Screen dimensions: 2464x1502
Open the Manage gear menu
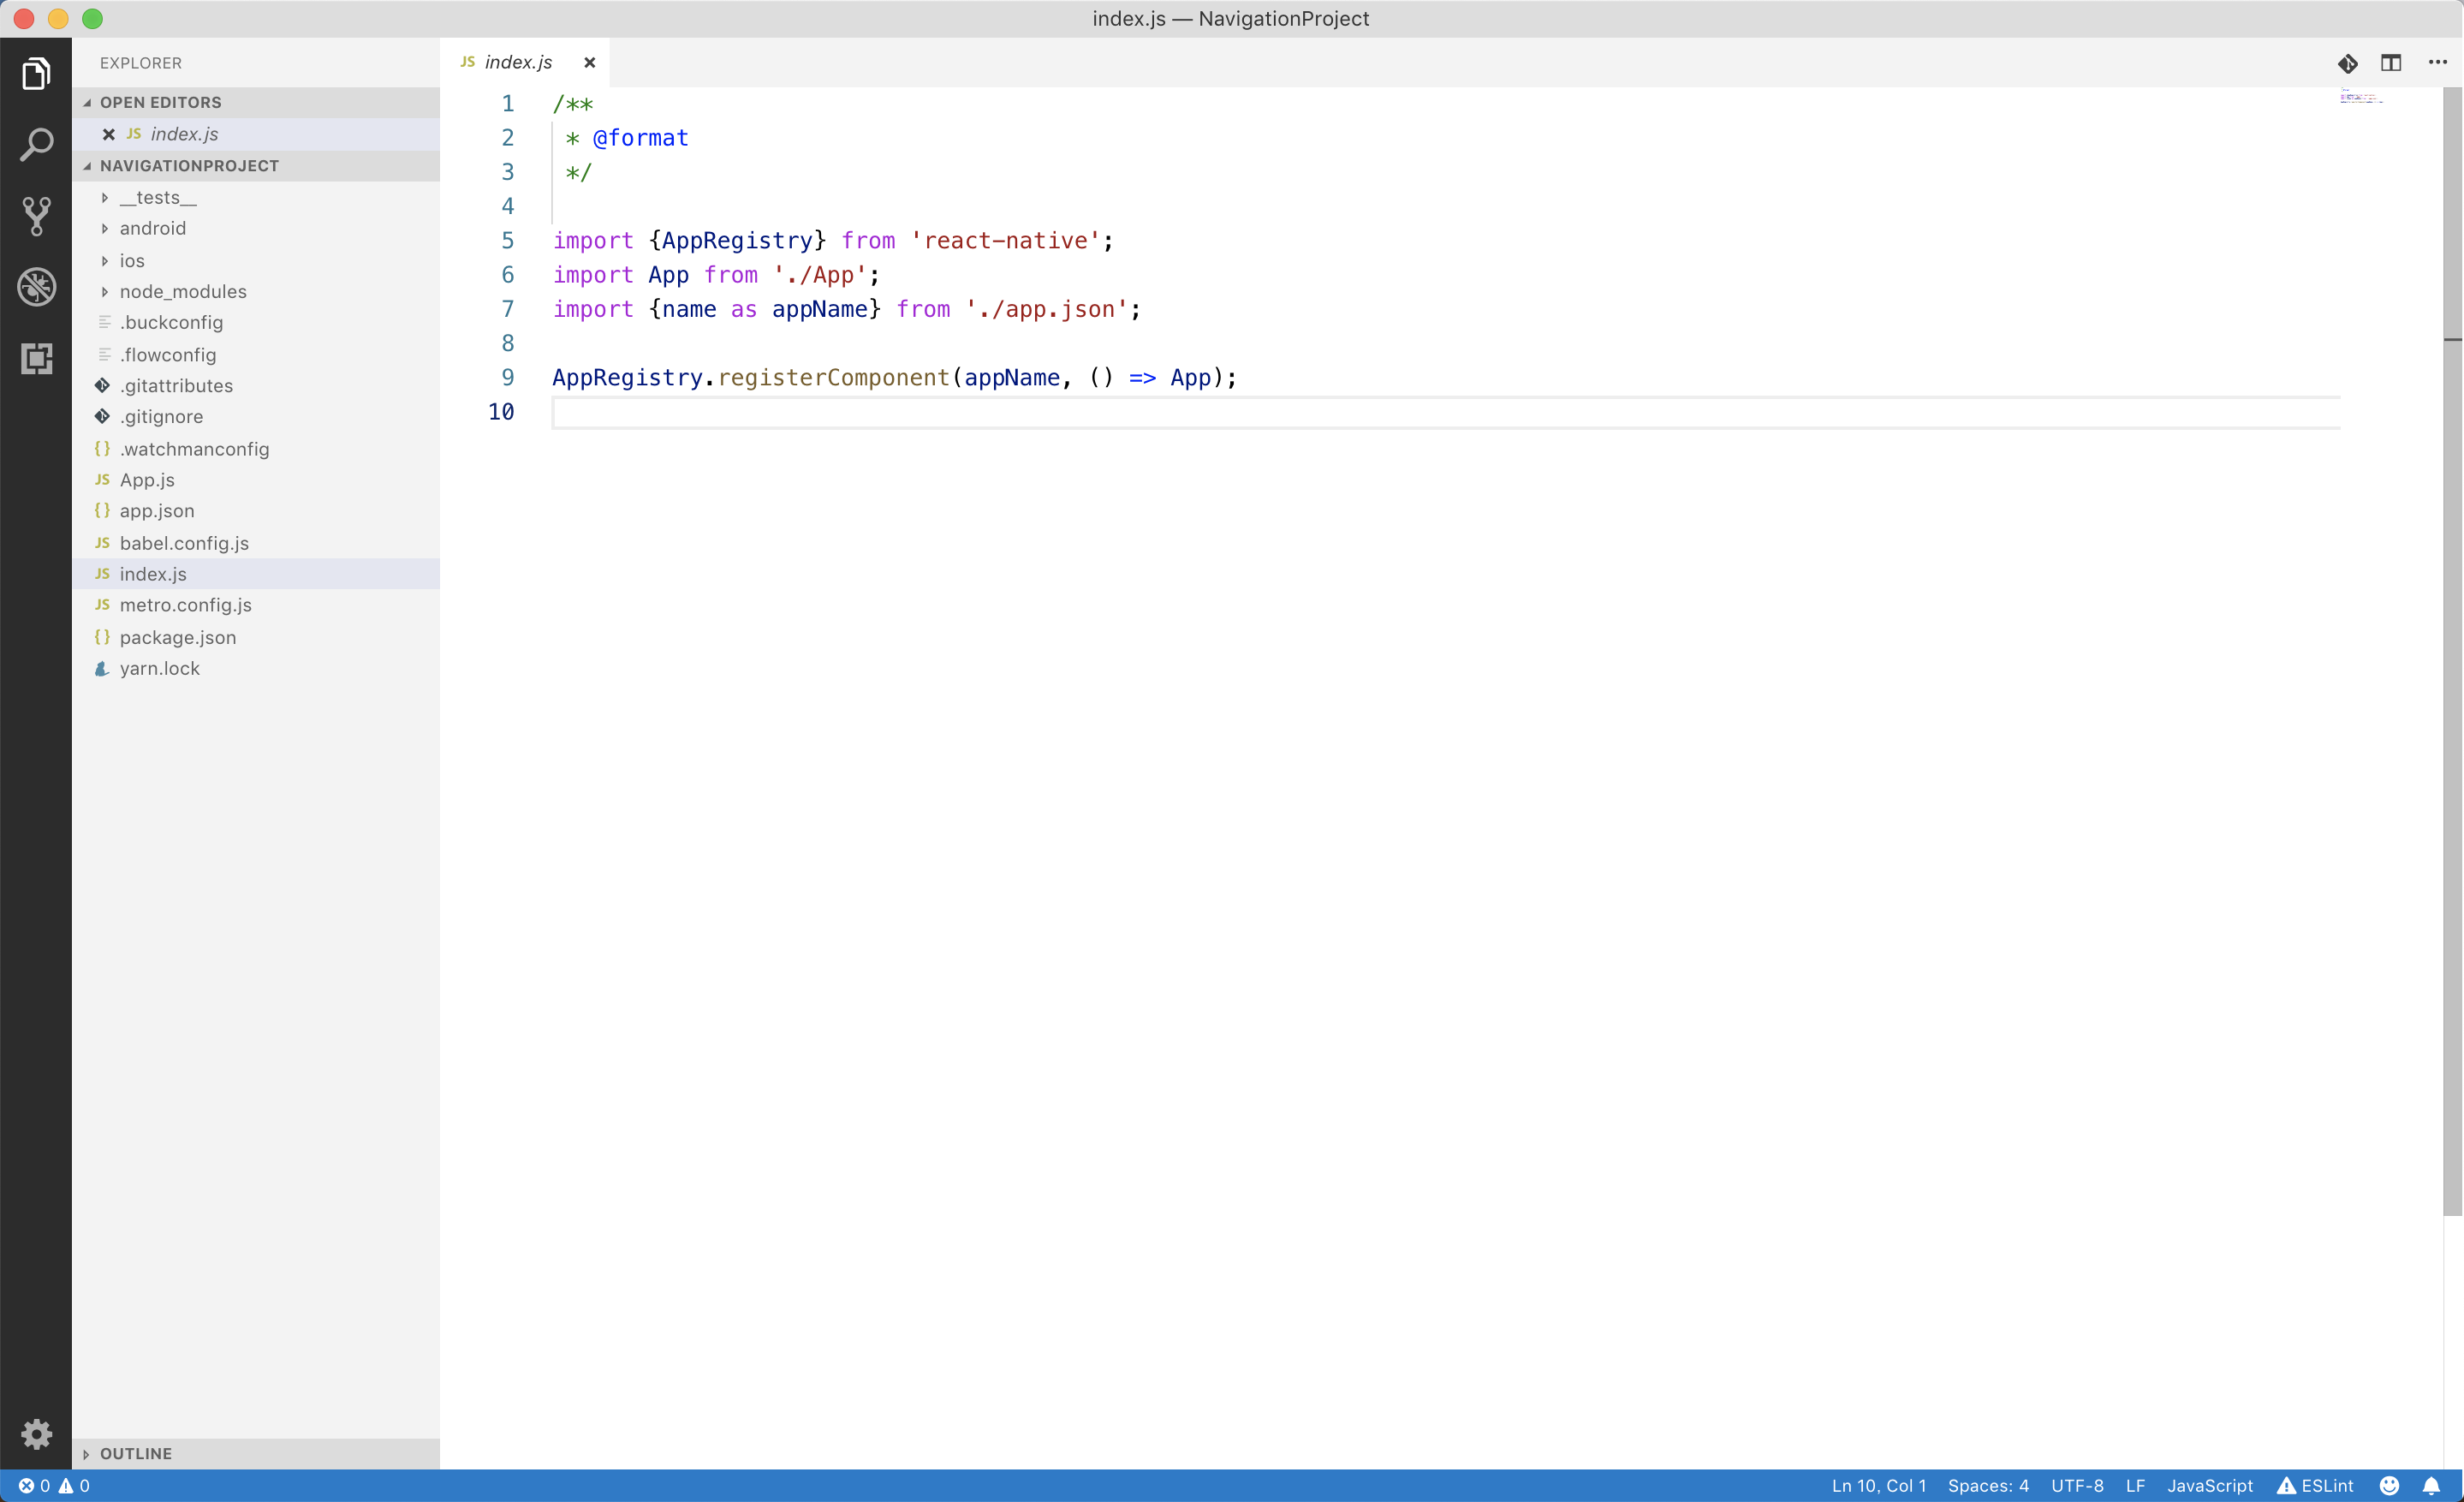tap(36, 1434)
